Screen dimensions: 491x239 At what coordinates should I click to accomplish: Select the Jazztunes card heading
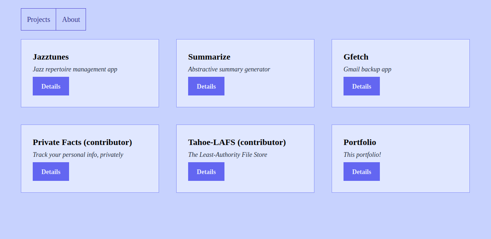[x=51, y=57]
